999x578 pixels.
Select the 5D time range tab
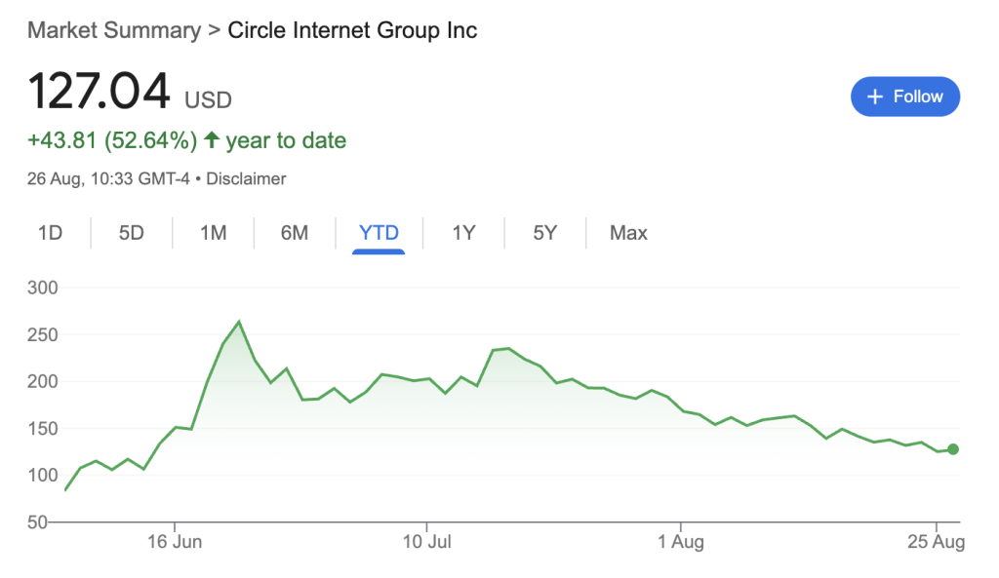coord(132,233)
